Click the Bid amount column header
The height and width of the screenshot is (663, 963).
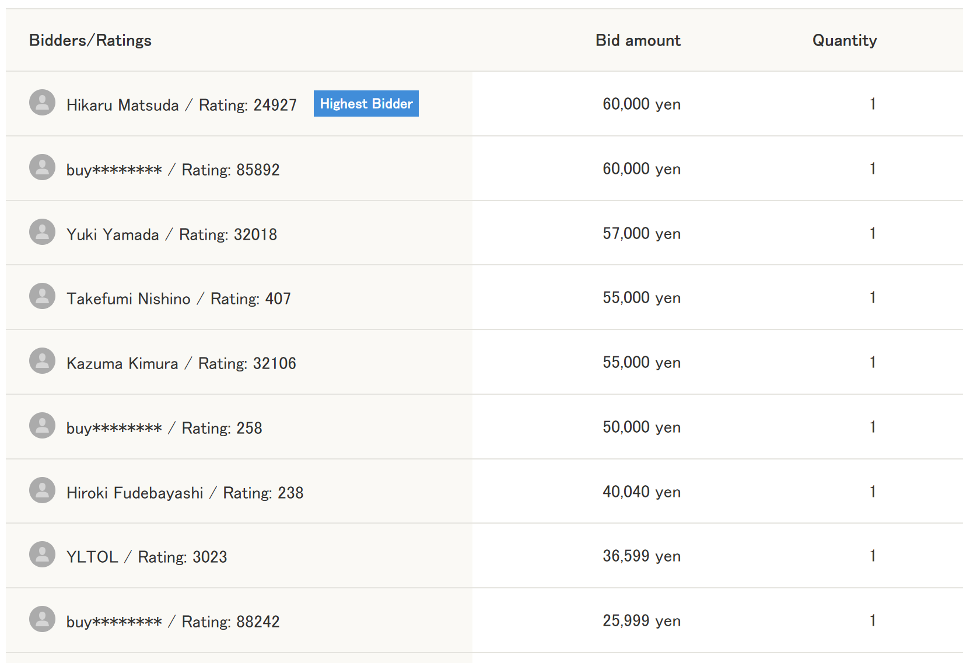[638, 40]
